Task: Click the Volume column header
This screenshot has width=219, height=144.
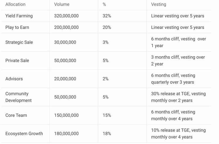Action: pyautogui.click(x=62, y=4)
